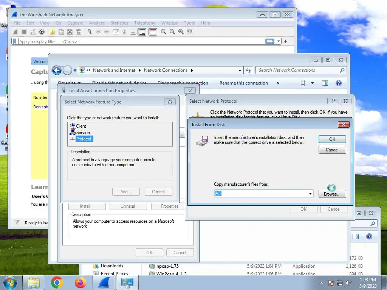Toggle Wireshark auto-scroll during live capture
387x290 pixels.
pos(142,32)
